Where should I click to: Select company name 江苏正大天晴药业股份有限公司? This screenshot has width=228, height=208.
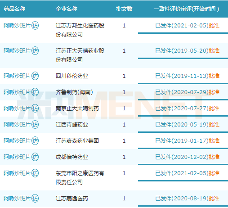(80, 55)
